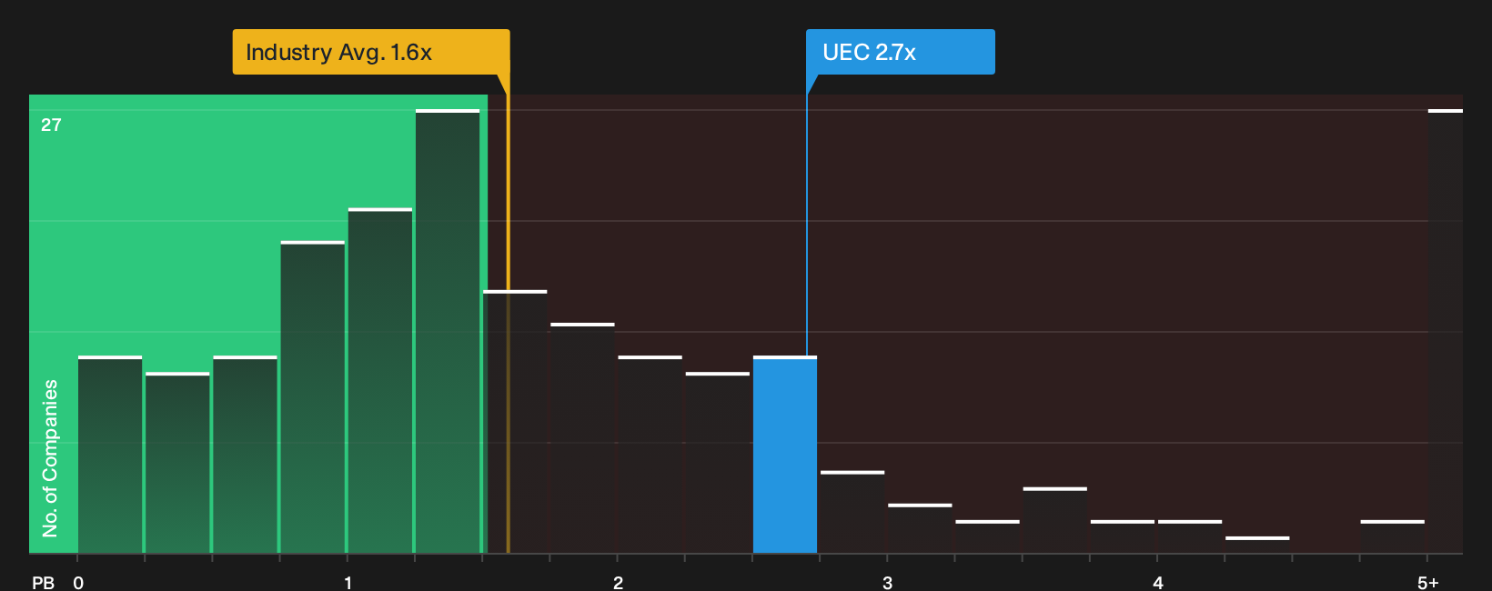Click the short bar starting at PB 3
The height and width of the screenshot is (591, 1492).
(920, 528)
